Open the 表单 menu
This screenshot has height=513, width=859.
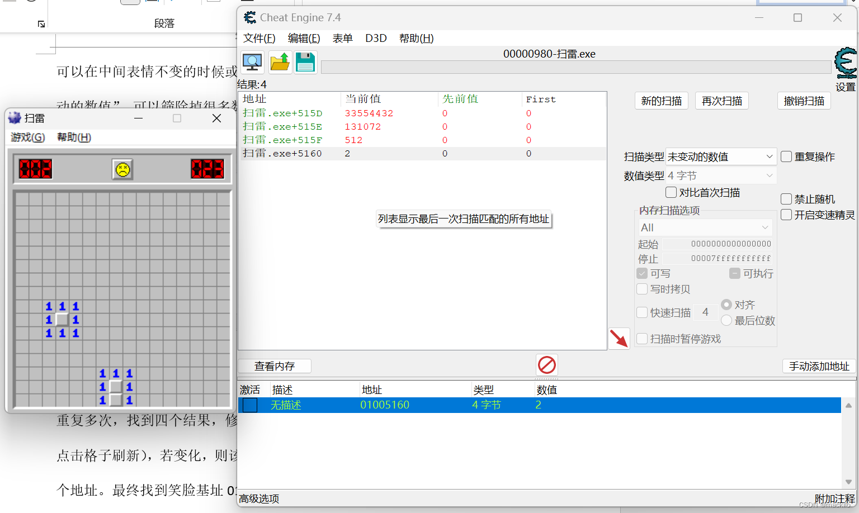point(343,38)
